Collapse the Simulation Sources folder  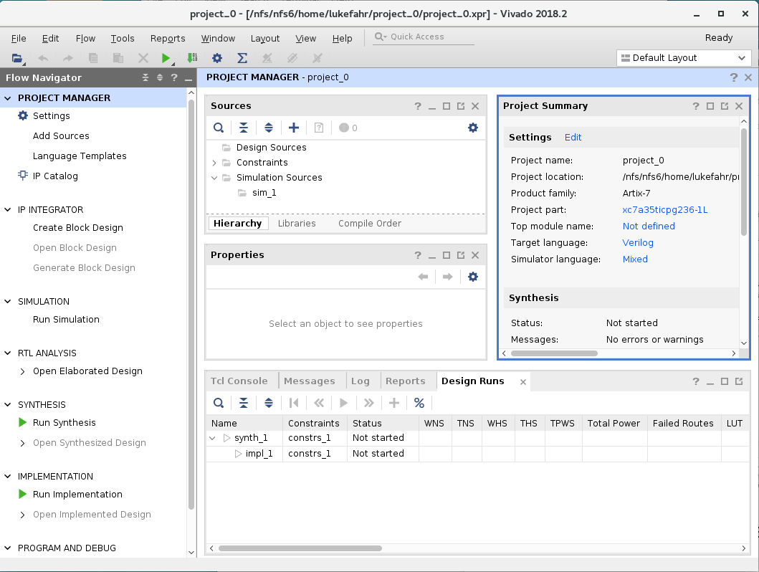pos(214,178)
